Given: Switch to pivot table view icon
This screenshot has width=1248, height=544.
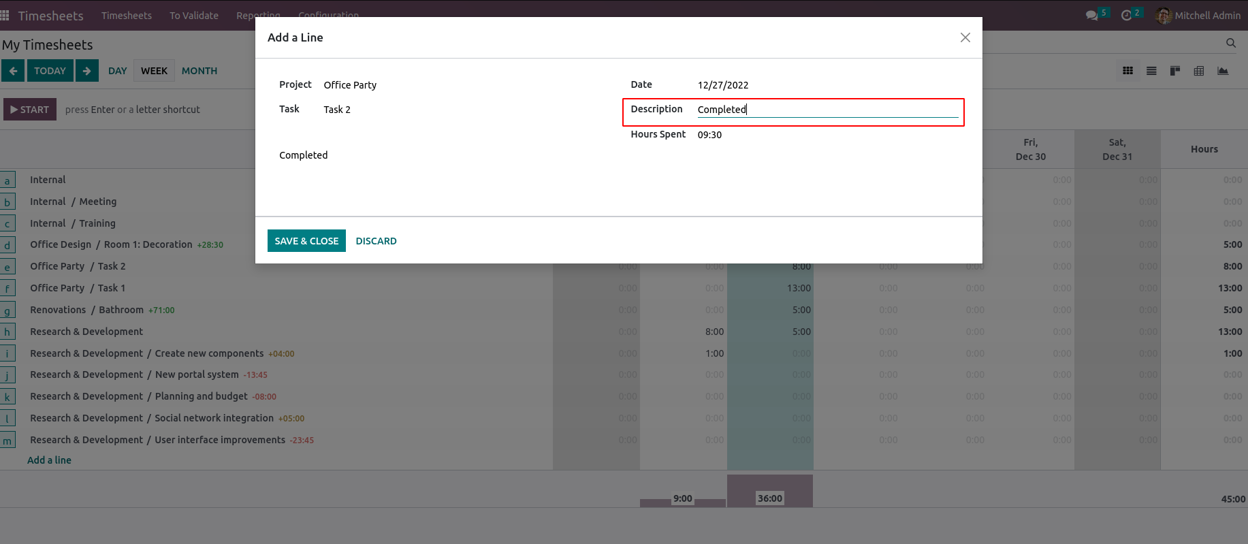Looking at the screenshot, I should [1199, 71].
